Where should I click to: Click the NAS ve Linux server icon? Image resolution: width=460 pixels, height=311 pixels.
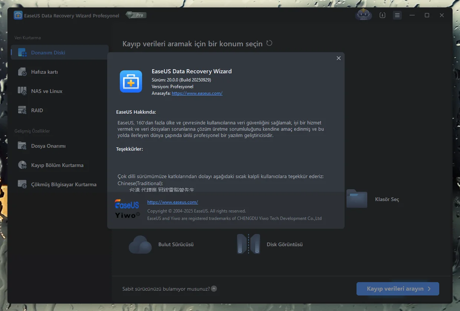click(x=22, y=91)
